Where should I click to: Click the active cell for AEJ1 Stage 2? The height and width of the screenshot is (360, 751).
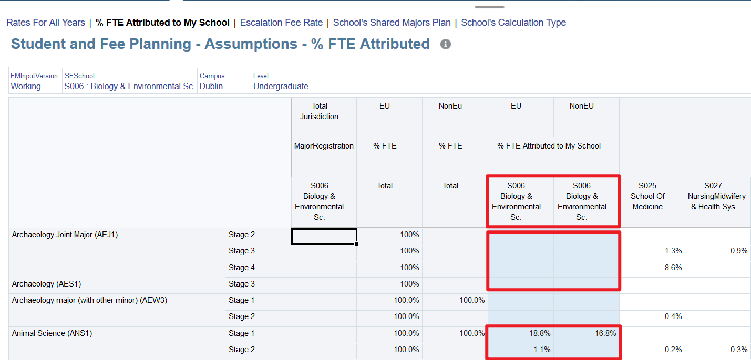324,236
